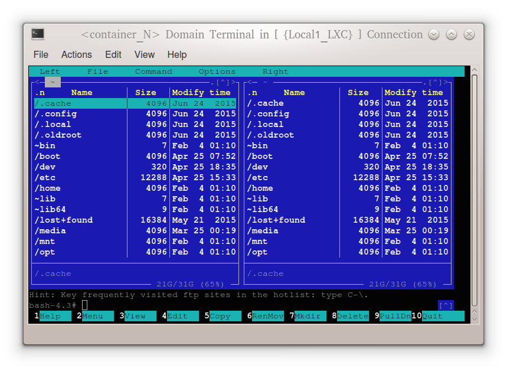Click right panel dot options button

[x=424, y=83]
